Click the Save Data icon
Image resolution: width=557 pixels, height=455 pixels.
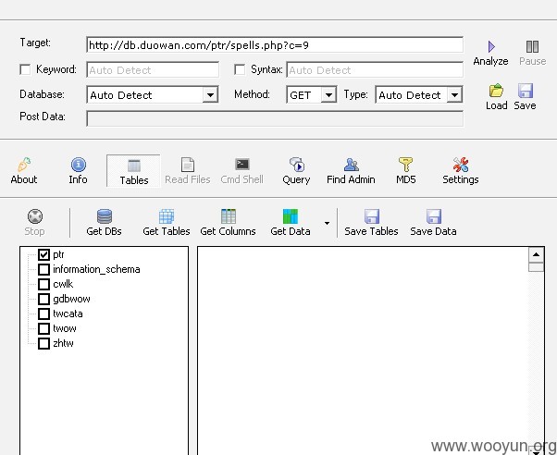coord(433,216)
